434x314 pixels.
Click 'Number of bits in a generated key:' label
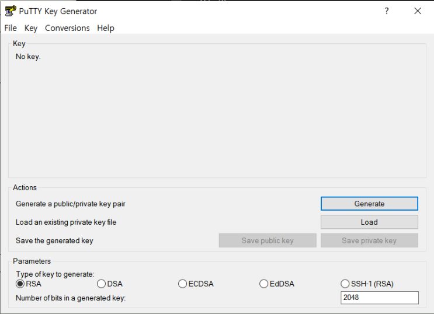pyautogui.click(x=71, y=298)
